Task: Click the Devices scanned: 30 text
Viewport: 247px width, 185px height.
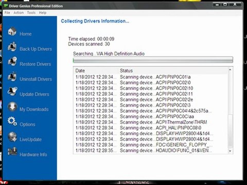Action: pyautogui.click(x=89, y=44)
